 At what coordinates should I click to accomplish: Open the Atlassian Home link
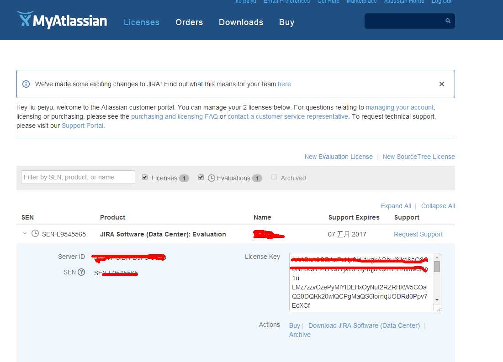[x=404, y=2]
